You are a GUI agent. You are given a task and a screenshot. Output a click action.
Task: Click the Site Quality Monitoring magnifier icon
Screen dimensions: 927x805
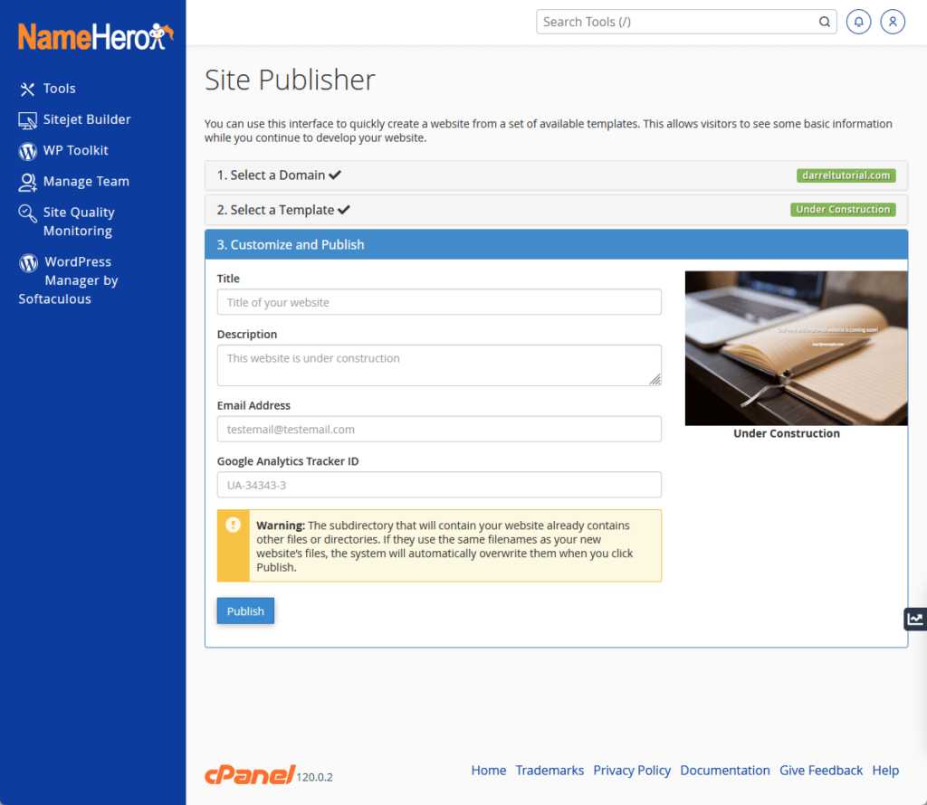point(27,213)
